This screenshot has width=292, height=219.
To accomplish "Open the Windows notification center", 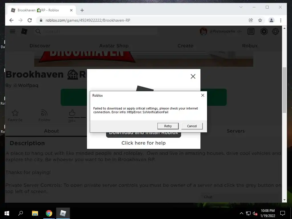I will point(283,213).
